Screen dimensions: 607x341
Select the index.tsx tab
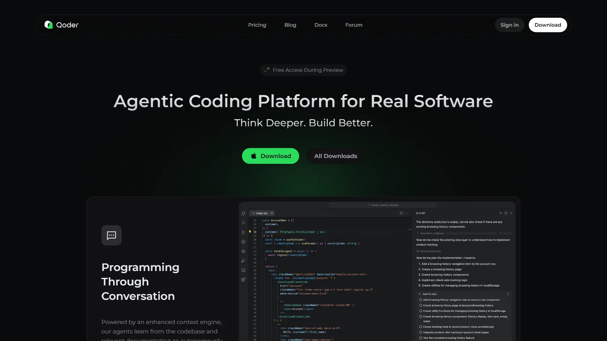[262, 213]
